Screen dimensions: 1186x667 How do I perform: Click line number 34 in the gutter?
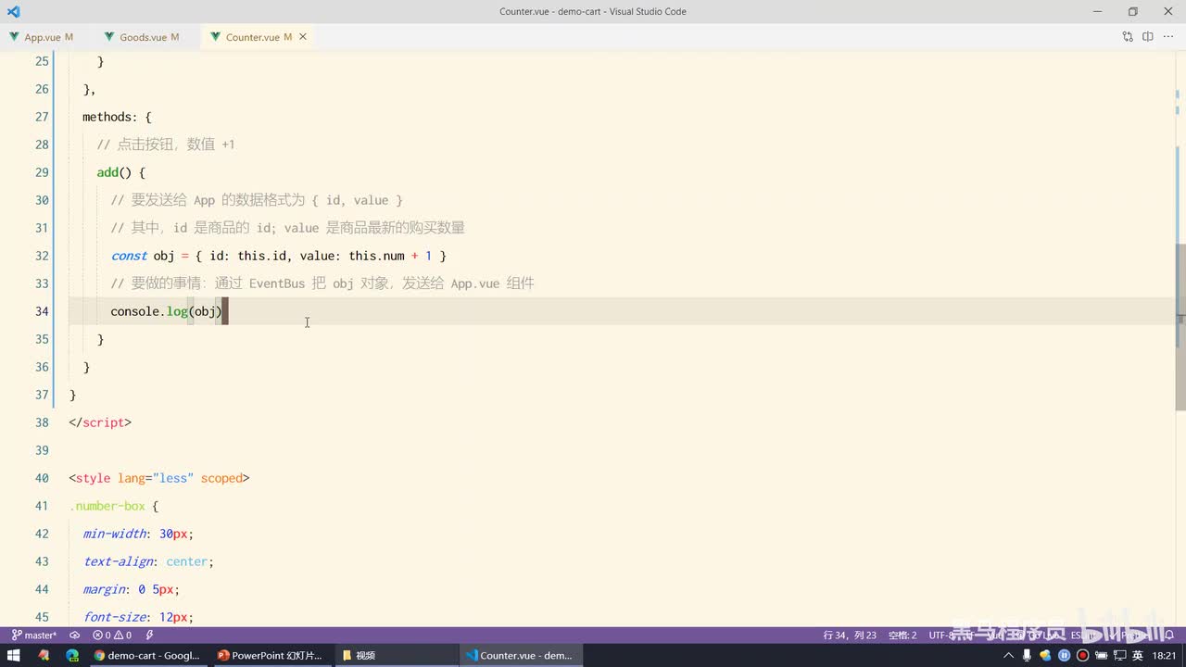tap(42, 311)
